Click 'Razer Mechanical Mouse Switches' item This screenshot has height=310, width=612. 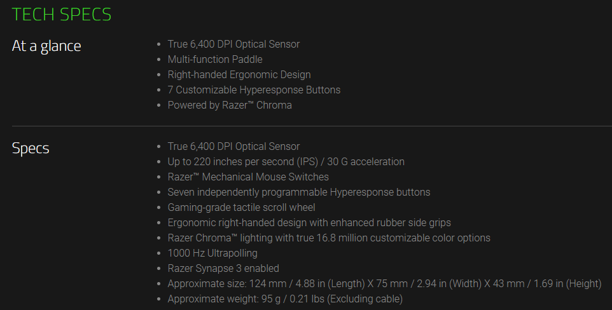(248, 177)
